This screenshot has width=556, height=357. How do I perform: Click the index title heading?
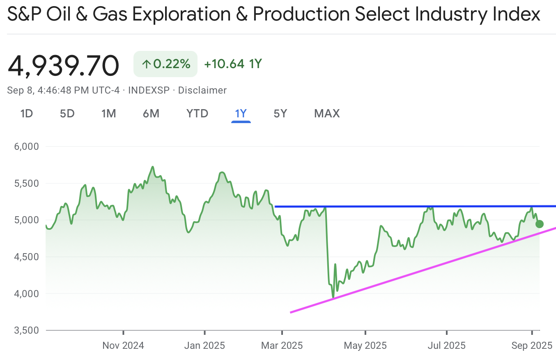click(x=274, y=15)
